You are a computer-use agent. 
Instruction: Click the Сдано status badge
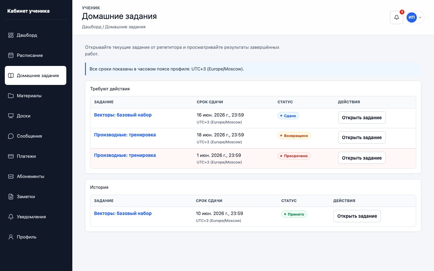point(288,116)
